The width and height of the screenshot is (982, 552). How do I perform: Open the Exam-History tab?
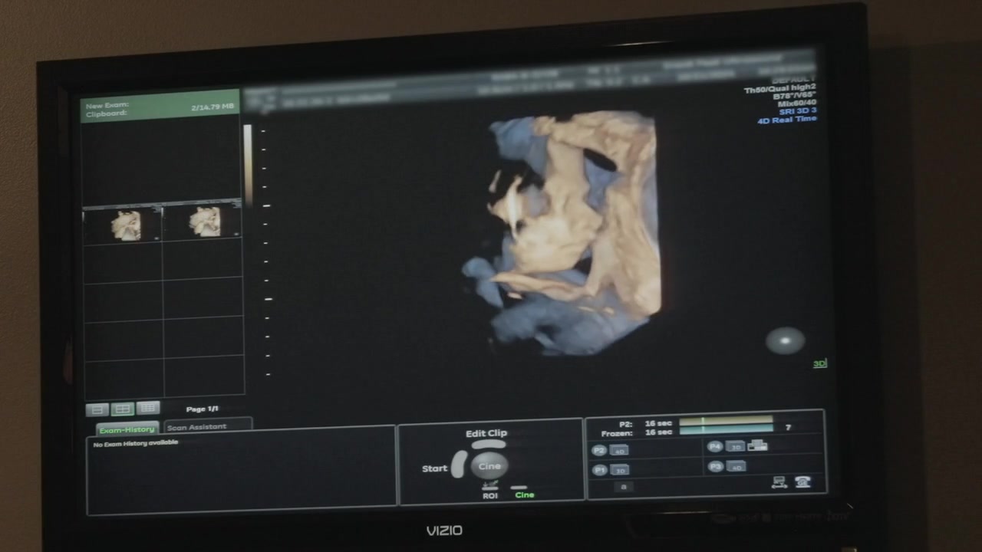127,429
